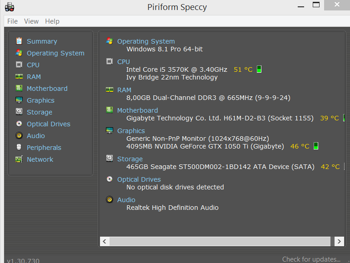Click the Motherboard icon in sidebar
350x263 pixels.
click(x=19, y=88)
